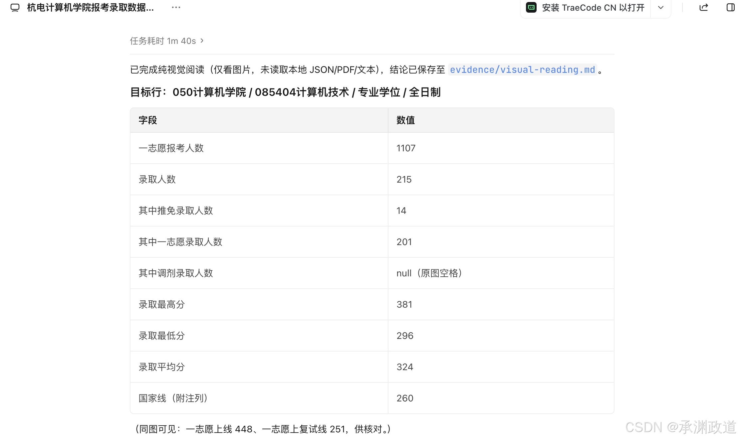
Task: Toggle the right side panel icon
Action: click(730, 8)
